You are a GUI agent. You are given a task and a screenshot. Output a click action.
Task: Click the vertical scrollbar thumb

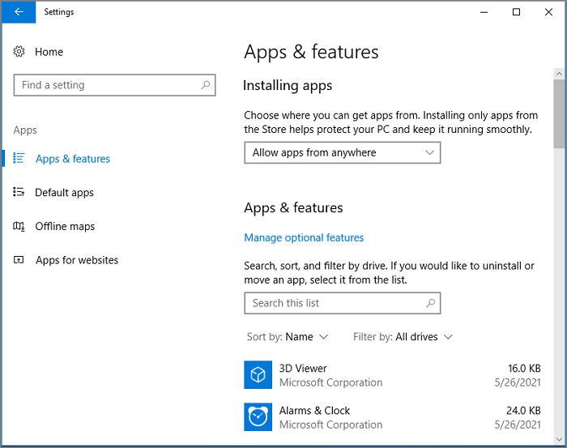tap(559, 113)
